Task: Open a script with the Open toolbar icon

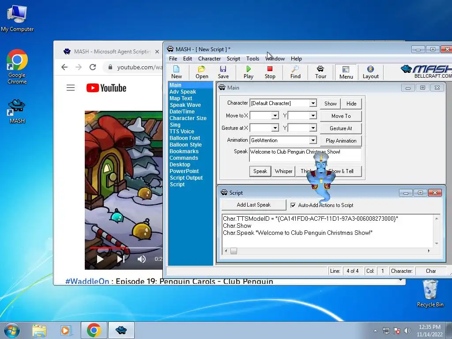Action: point(202,72)
